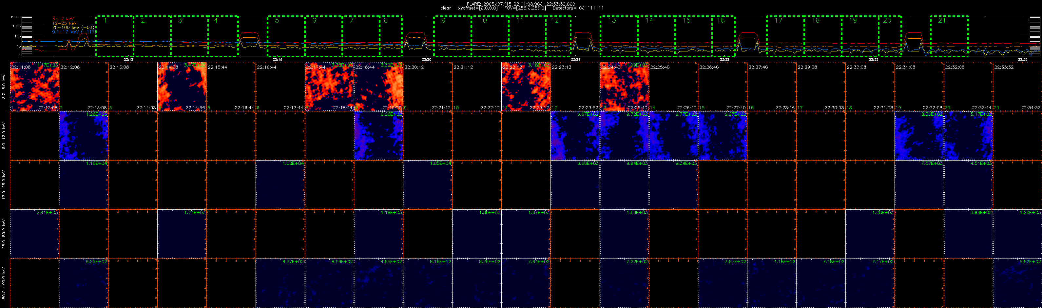Image resolution: width=1042 pixels, height=308 pixels.
Task: Click the orange '12-25 keV' legend entry
Action: 64,23
